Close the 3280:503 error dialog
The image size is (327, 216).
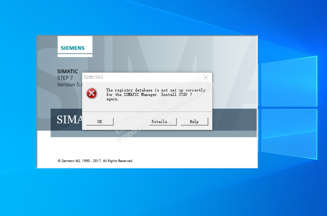pyautogui.click(x=206, y=77)
